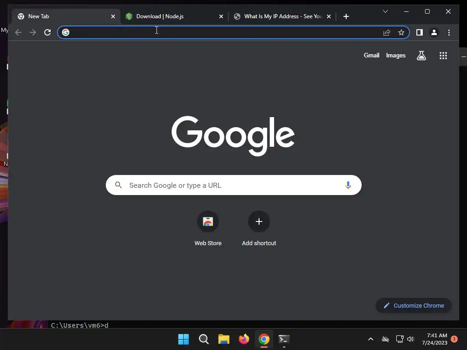Go forward with the forward arrow

33,32
